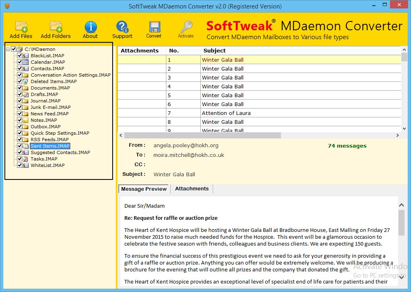Click the Activate key icon
Image resolution: width=411 pixels, height=292 pixels.
tap(186, 27)
